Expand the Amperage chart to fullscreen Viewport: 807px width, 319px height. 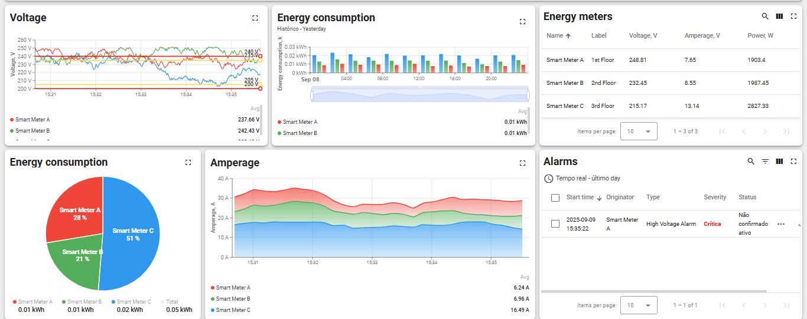[x=522, y=163]
